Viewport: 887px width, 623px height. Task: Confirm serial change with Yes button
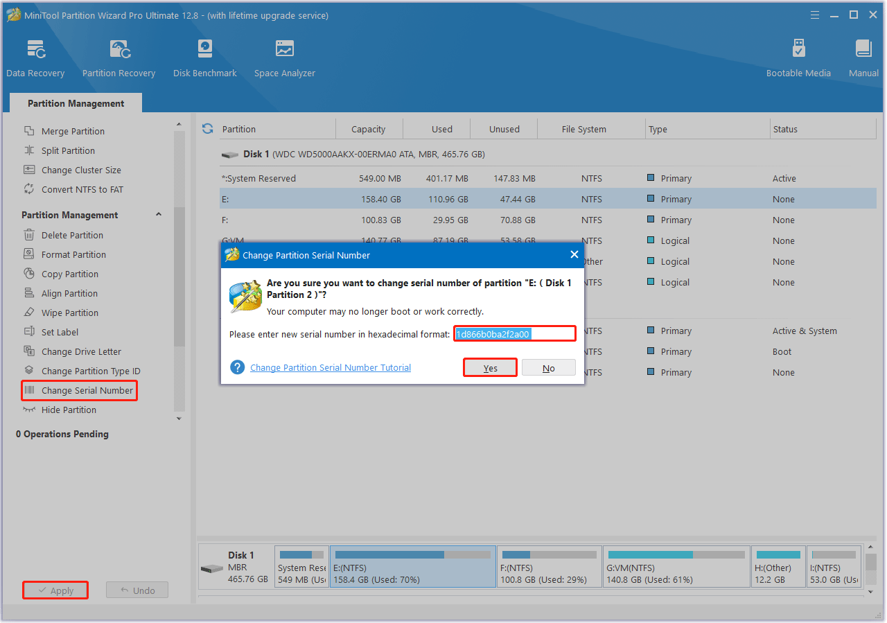[x=491, y=368]
